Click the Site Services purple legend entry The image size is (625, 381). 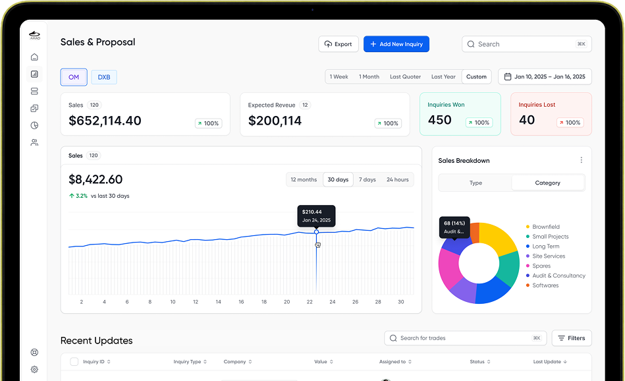click(545, 256)
